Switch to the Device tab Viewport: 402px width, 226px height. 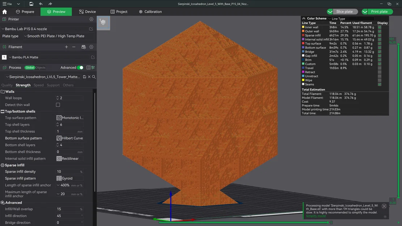click(x=87, y=11)
